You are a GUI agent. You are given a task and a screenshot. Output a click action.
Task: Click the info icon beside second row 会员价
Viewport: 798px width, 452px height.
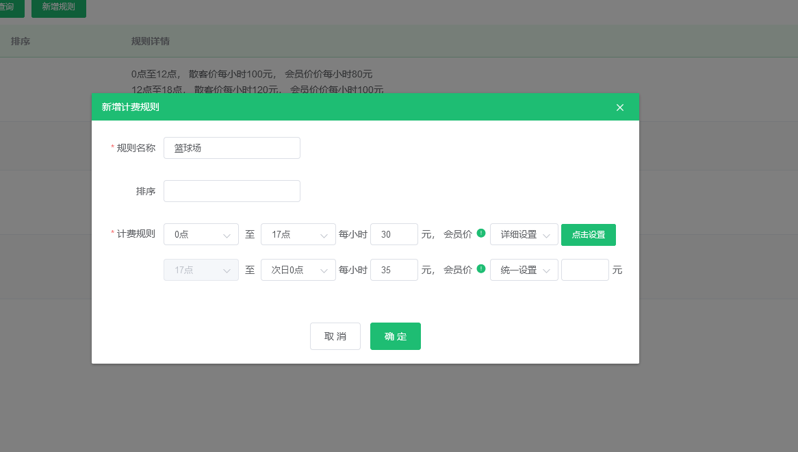tap(480, 268)
